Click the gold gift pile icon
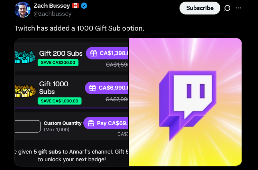Viewport: 258px width, 170px height. (25, 91)
